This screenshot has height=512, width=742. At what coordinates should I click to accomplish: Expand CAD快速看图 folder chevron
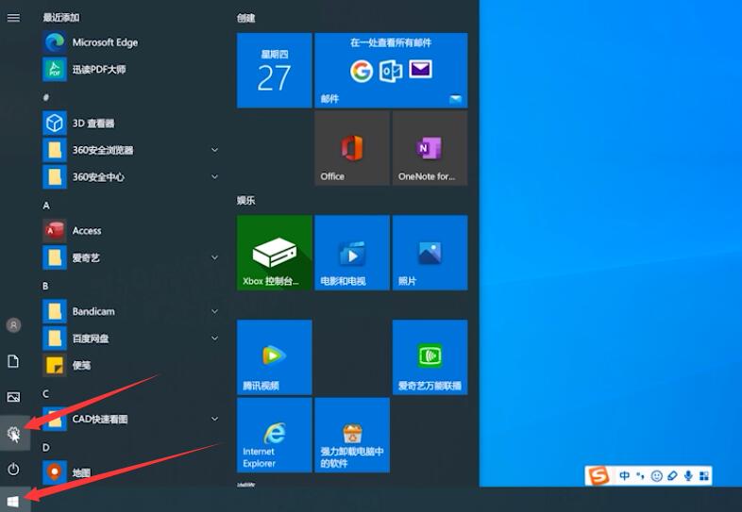tap(214, 420)
